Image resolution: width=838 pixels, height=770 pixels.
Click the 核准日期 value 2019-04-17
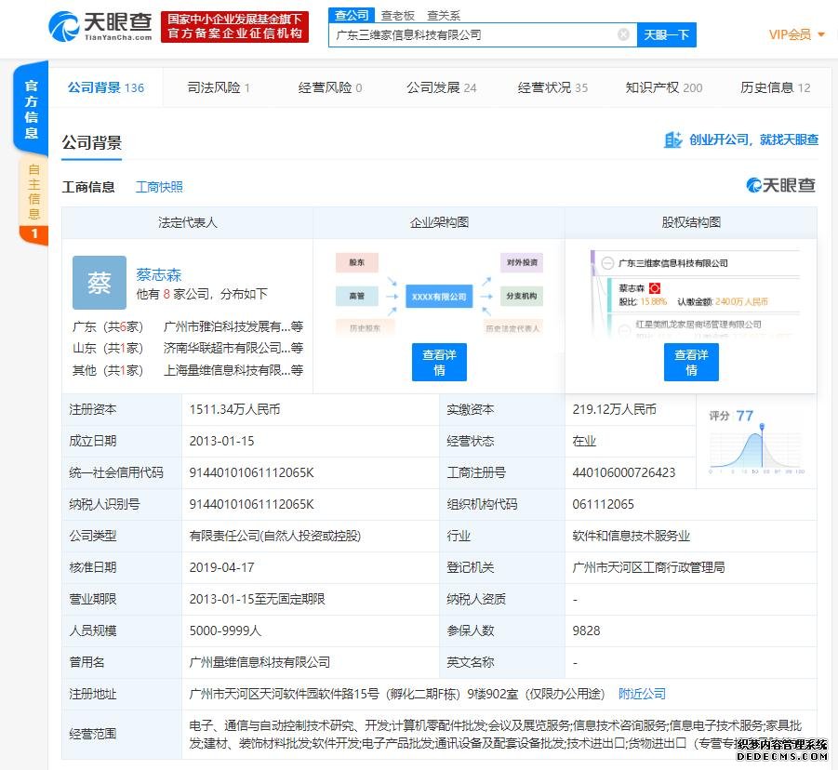pos(221,567)
